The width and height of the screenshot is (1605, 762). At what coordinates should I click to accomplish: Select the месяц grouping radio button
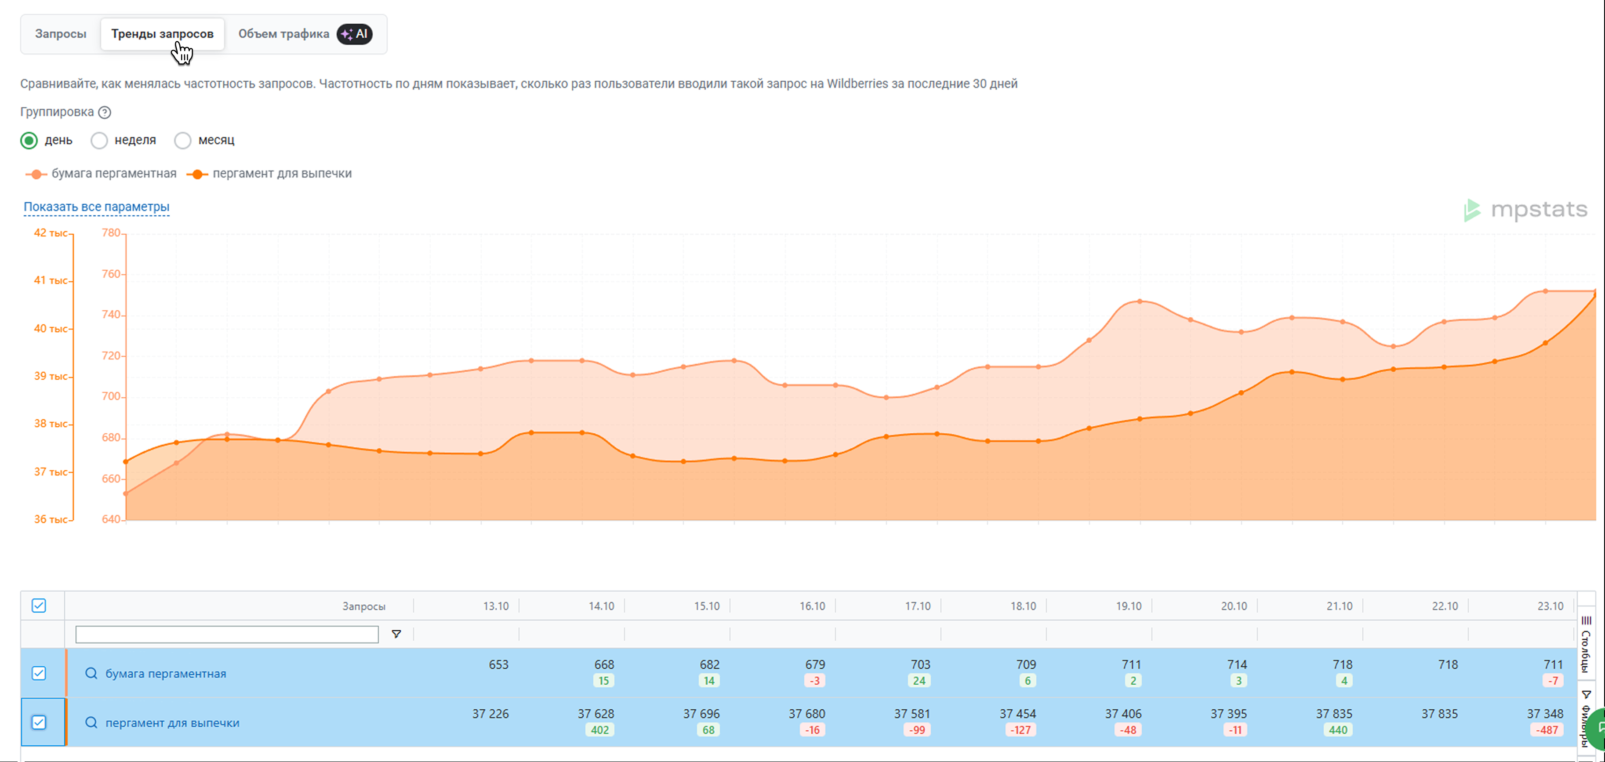[x=182, y=140]
